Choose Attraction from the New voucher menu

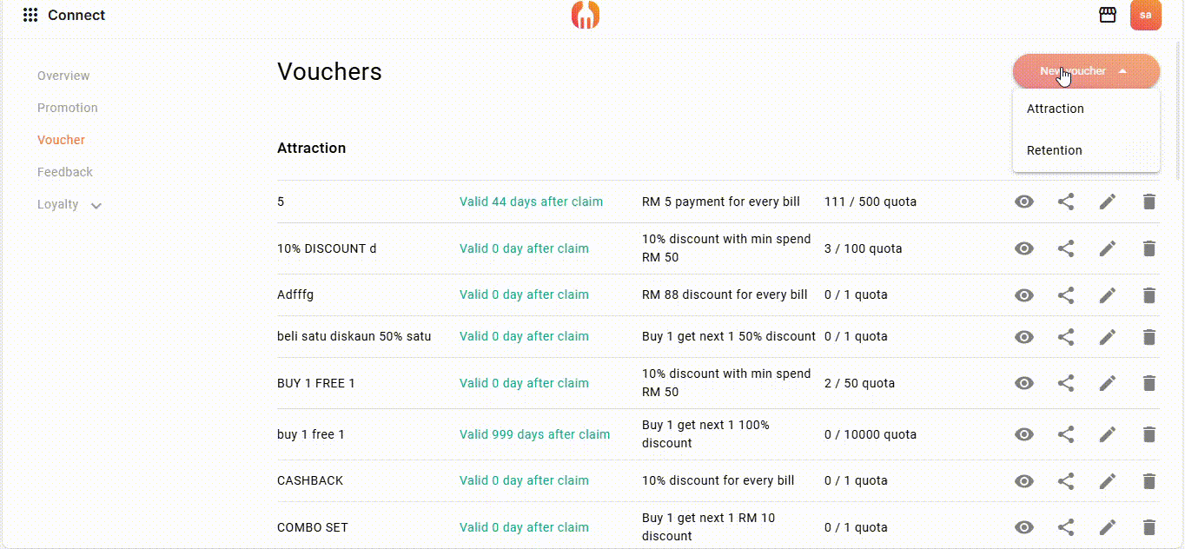coord(1056,109)
